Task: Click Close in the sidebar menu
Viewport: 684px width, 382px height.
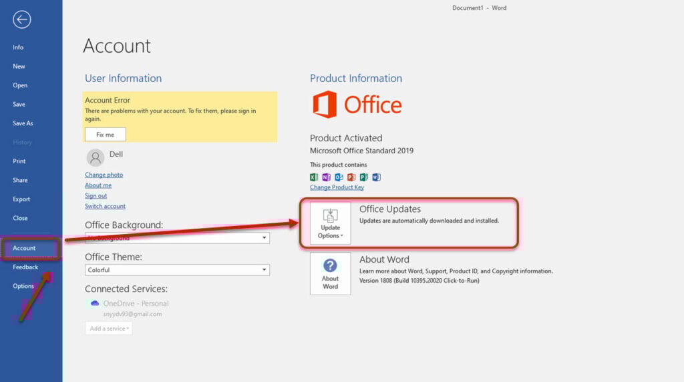Action: click(x=20, y=218)
